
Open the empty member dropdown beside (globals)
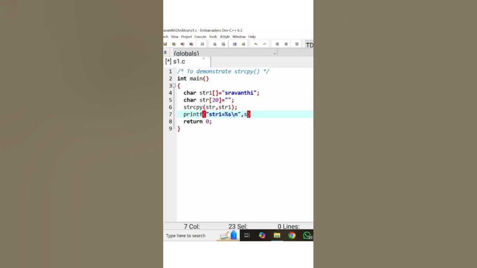pos(296,53)
